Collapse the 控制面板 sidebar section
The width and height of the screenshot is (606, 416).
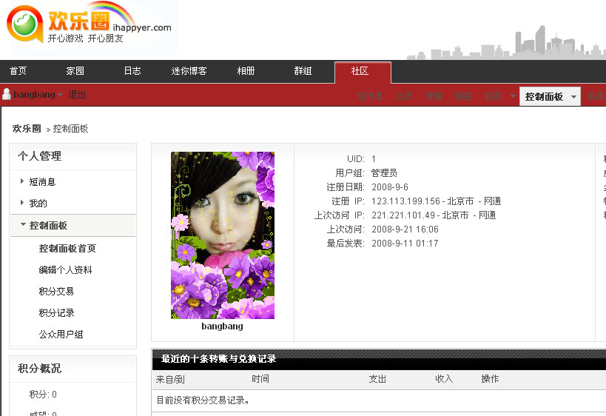click(48, 226)
